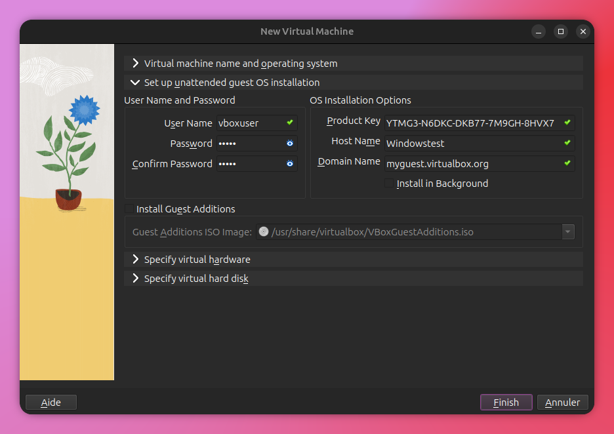
Task: Collapse Set up unattended guest OS installation
Action: [x=136, y=83]
